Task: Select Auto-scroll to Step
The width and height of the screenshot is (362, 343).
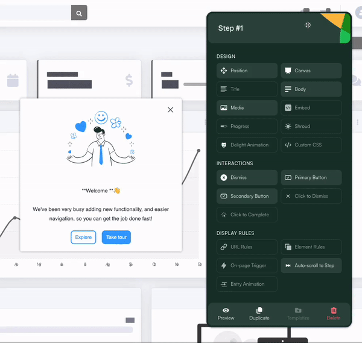Action: point(311,265)
